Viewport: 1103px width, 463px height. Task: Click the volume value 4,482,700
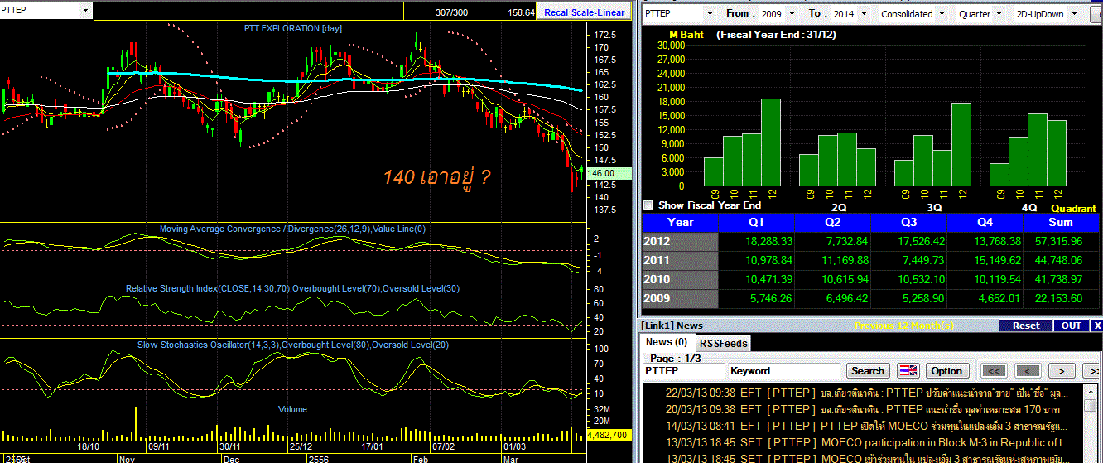click(609, 434)
